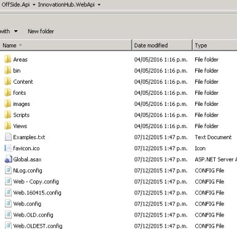Select the Web.OLDEST.config file name
This screenshot has height=229, width=237.
tap(38, 226)
